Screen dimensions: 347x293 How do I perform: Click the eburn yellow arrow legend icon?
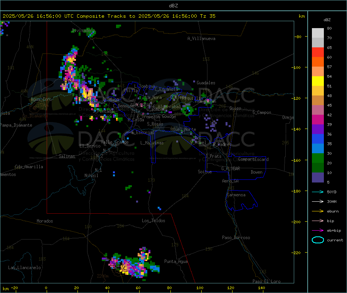pyautogui.click(x=318, y=211)
